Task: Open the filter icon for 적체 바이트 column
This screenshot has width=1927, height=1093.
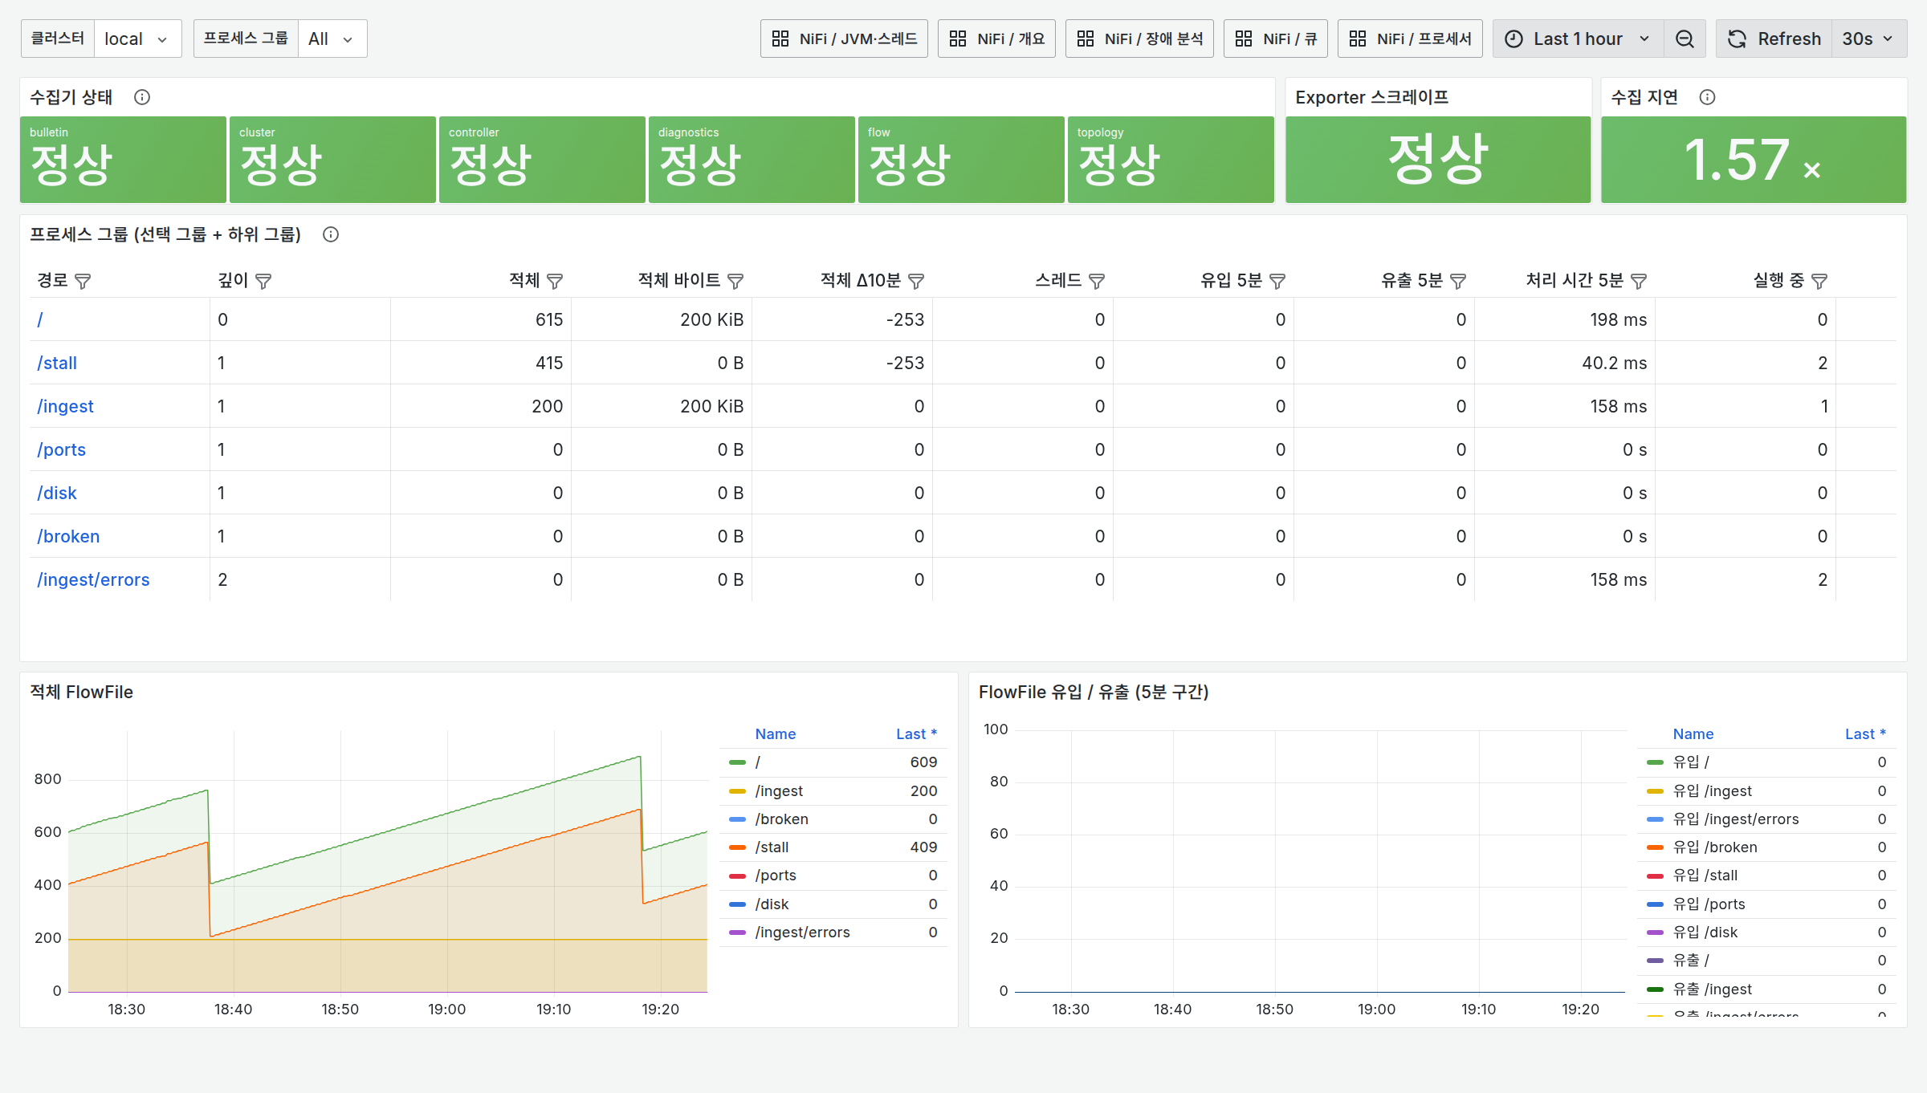Action: 735,281
